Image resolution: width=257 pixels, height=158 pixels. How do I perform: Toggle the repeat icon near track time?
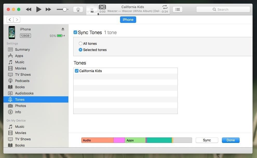(165, 7)
